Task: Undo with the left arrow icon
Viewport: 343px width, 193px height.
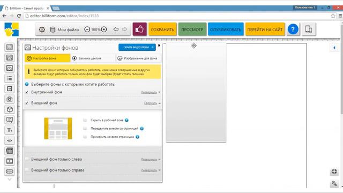Action: [116, 29]
